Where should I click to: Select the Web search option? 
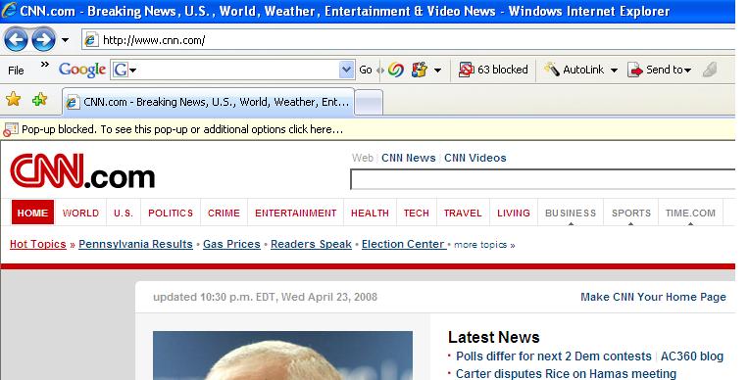(363, 158)
